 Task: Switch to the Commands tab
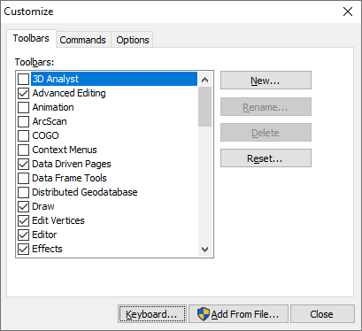point(83,40)
